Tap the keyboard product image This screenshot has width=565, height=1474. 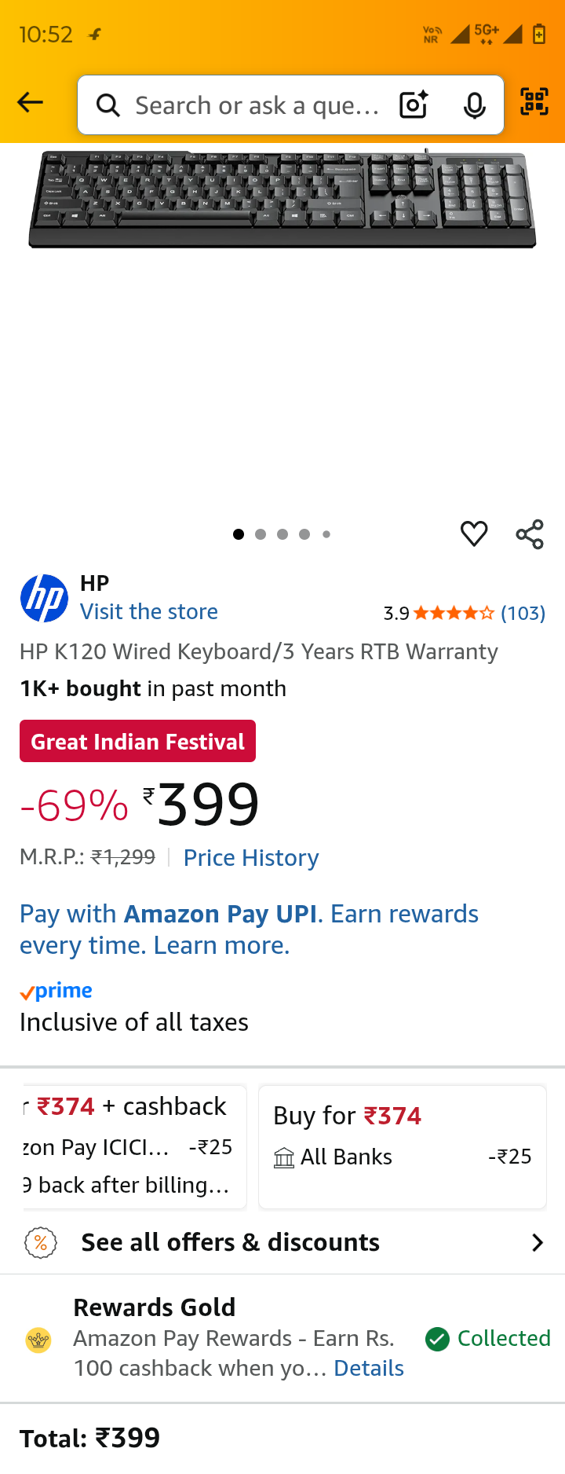282,200
